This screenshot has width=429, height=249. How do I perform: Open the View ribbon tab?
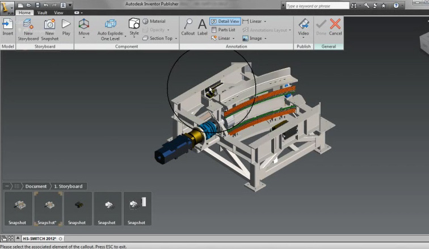[59, 12]
